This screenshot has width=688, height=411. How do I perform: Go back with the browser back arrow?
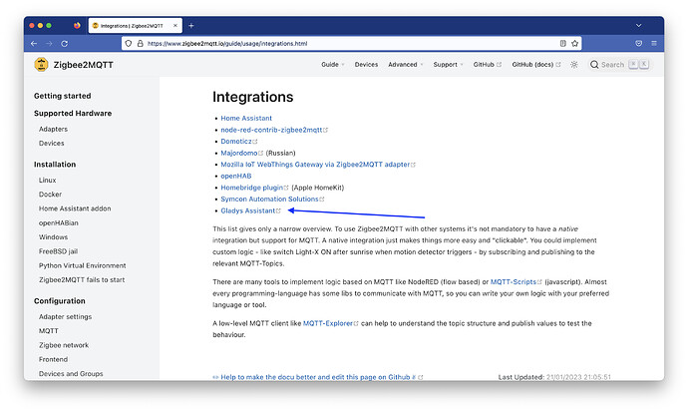[34, 44]
